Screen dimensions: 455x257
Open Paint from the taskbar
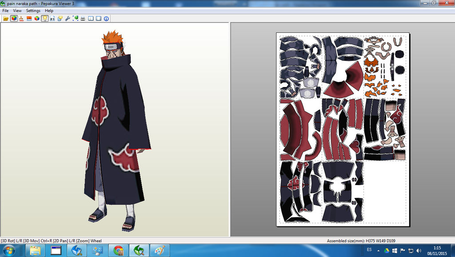[160, 250]
